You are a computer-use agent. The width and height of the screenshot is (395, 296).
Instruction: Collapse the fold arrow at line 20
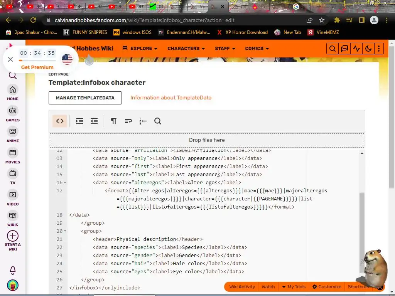tap(65, 231)
